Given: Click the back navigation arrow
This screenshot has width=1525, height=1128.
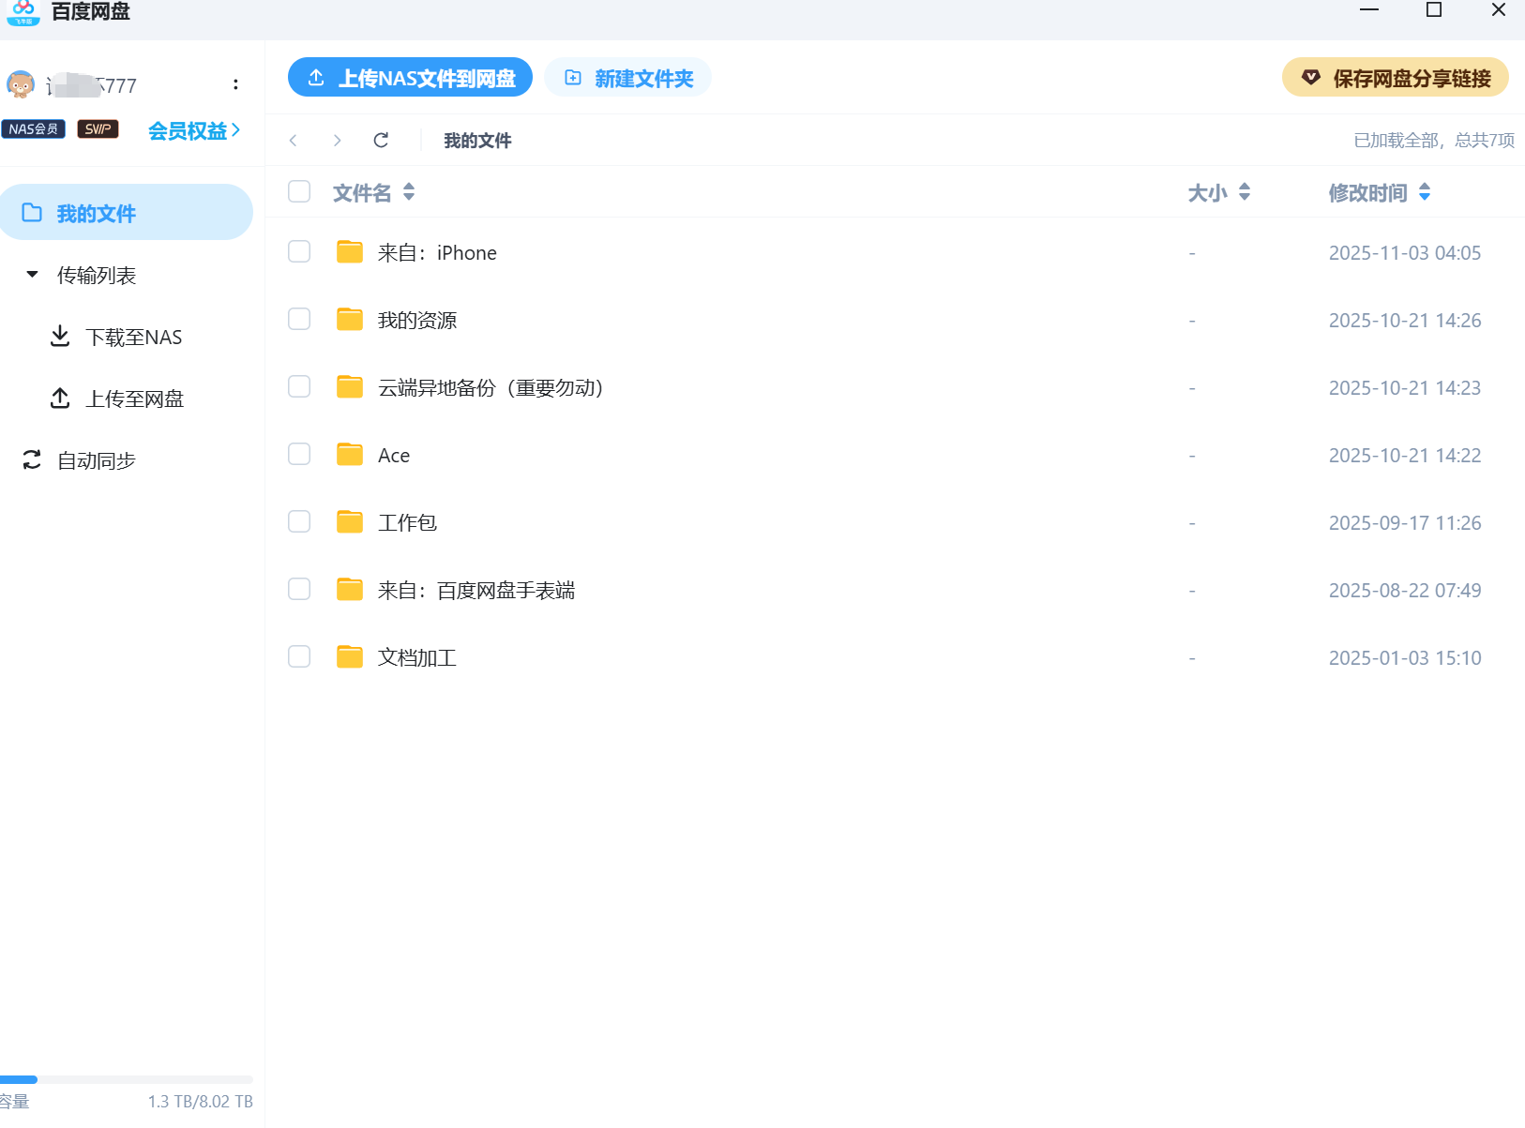Looking at the screenshot, I should (x=294, y=140).
